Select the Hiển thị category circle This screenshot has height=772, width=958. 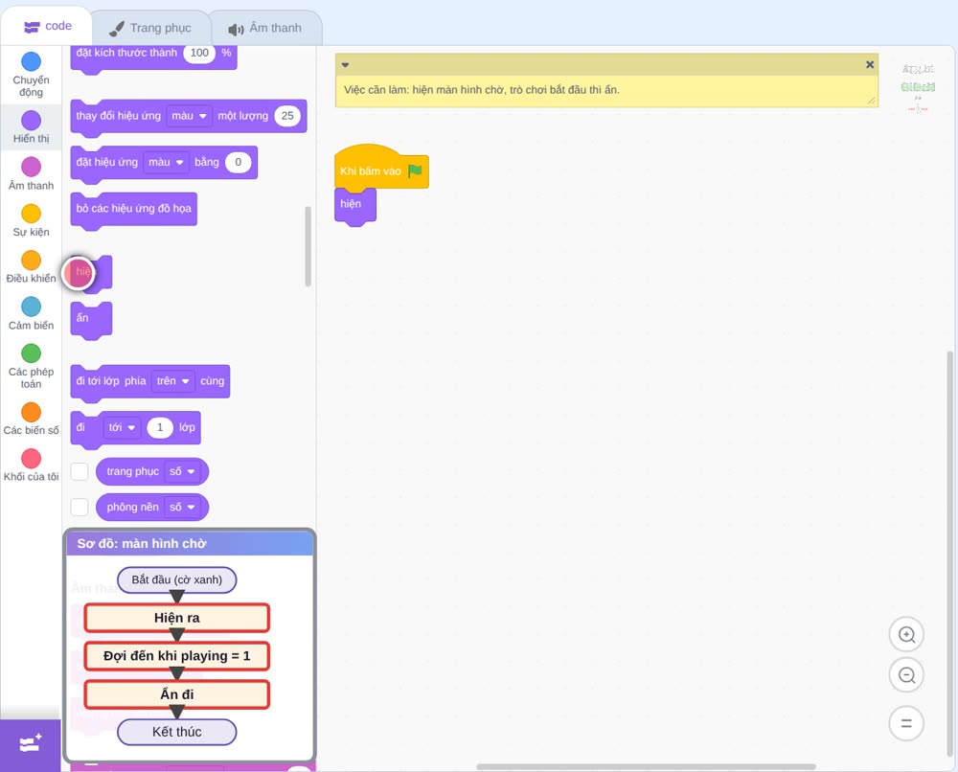[x=32, y=121]
